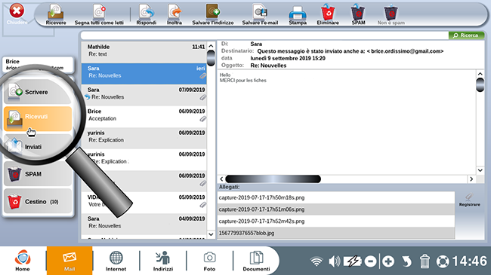Click the battery charging icon
Viewport: 491px width, 275px height.
point(353,261)
